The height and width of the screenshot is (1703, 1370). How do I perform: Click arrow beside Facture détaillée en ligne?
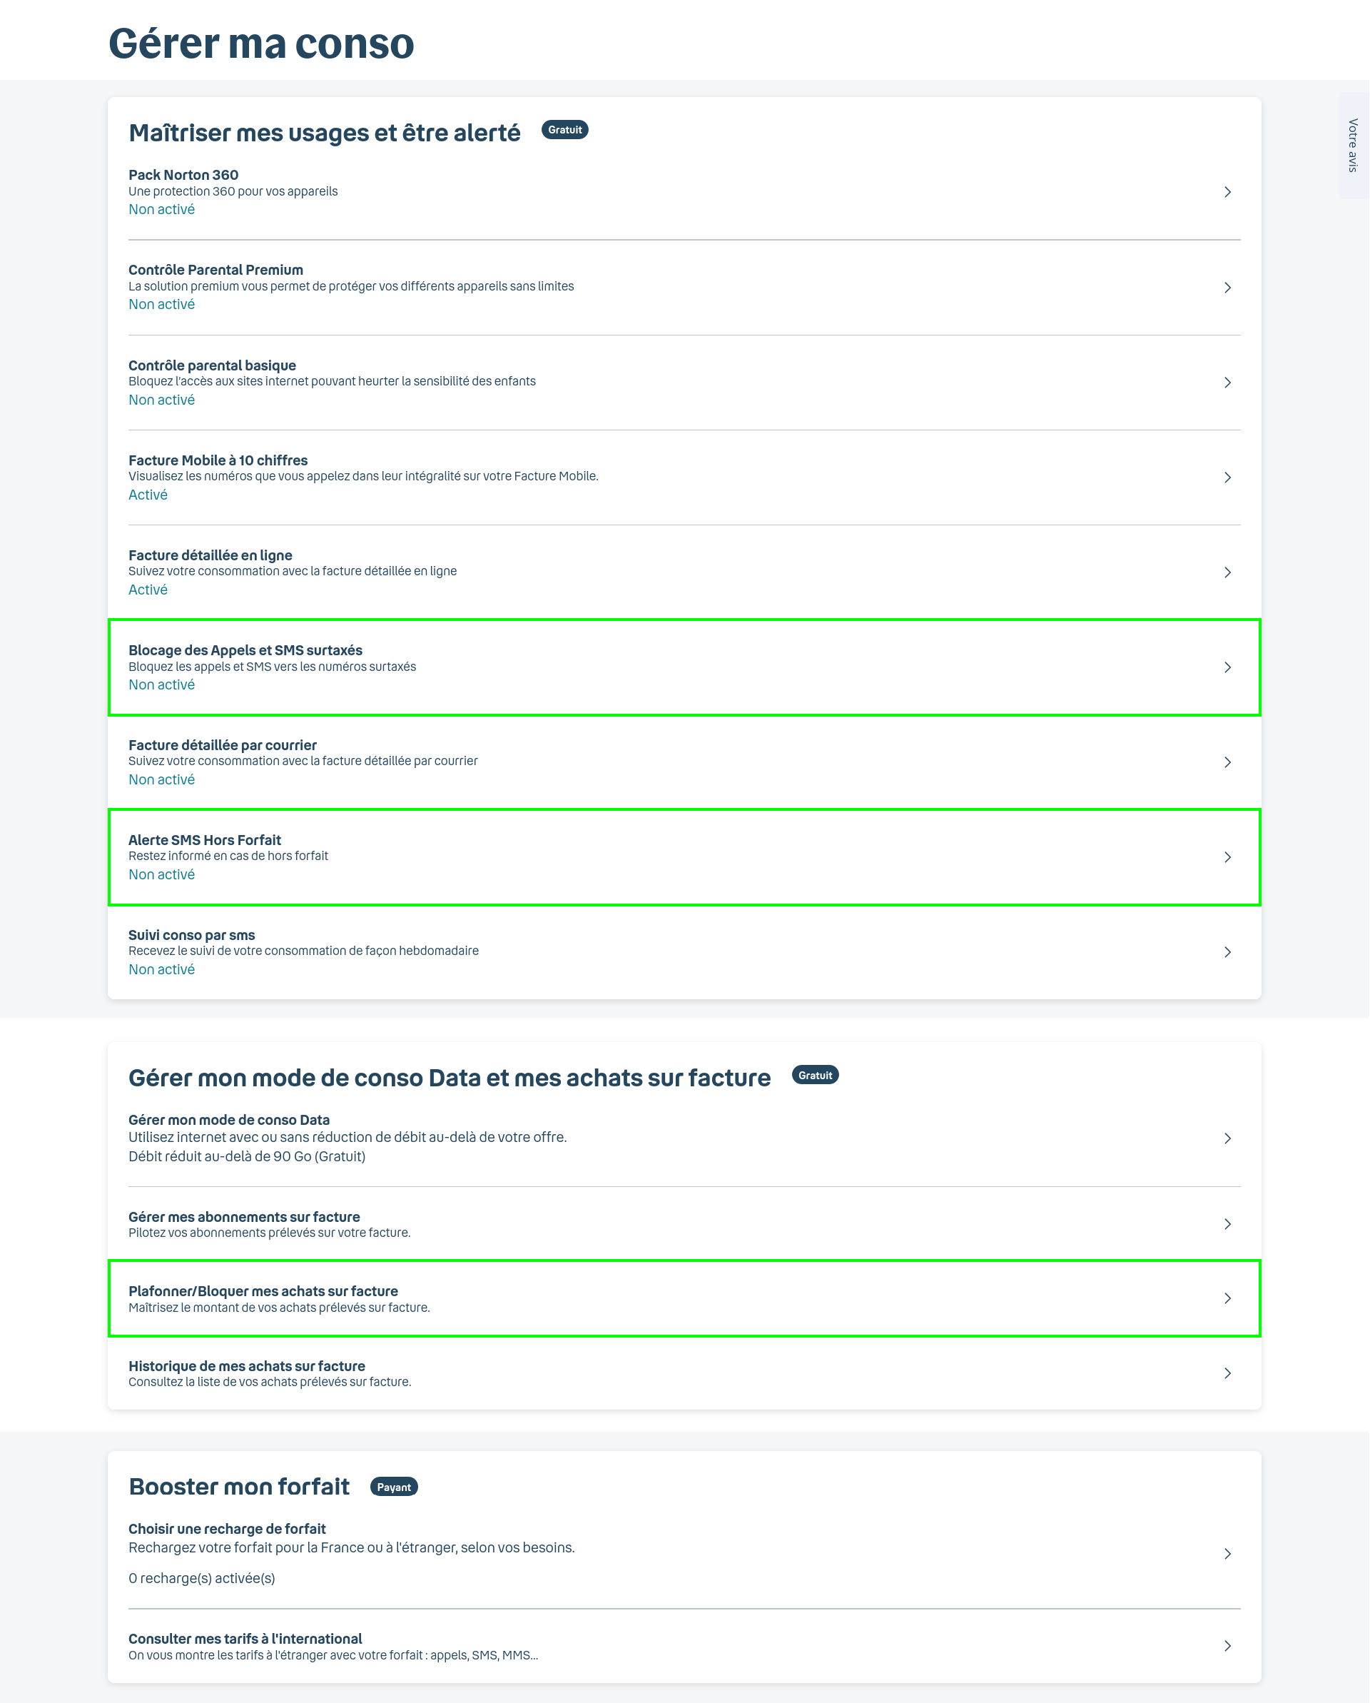[1227, 572]
